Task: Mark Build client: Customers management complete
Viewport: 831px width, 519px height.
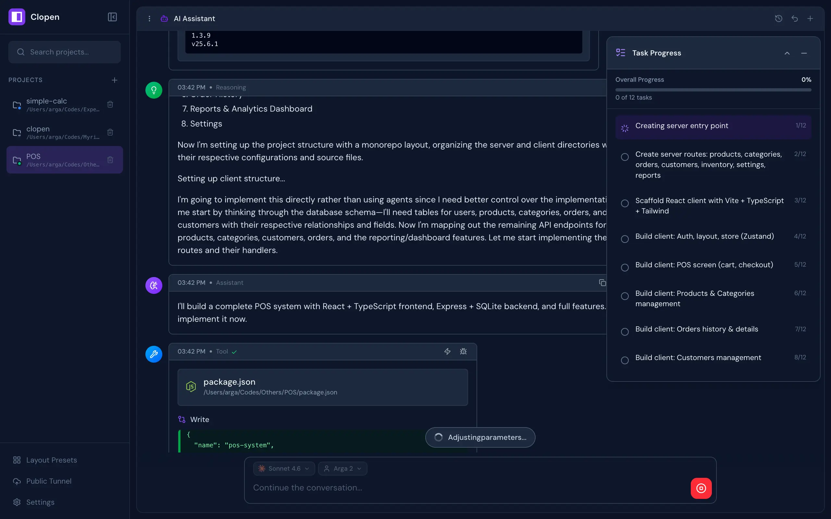Action: click(x=625, y=360)
